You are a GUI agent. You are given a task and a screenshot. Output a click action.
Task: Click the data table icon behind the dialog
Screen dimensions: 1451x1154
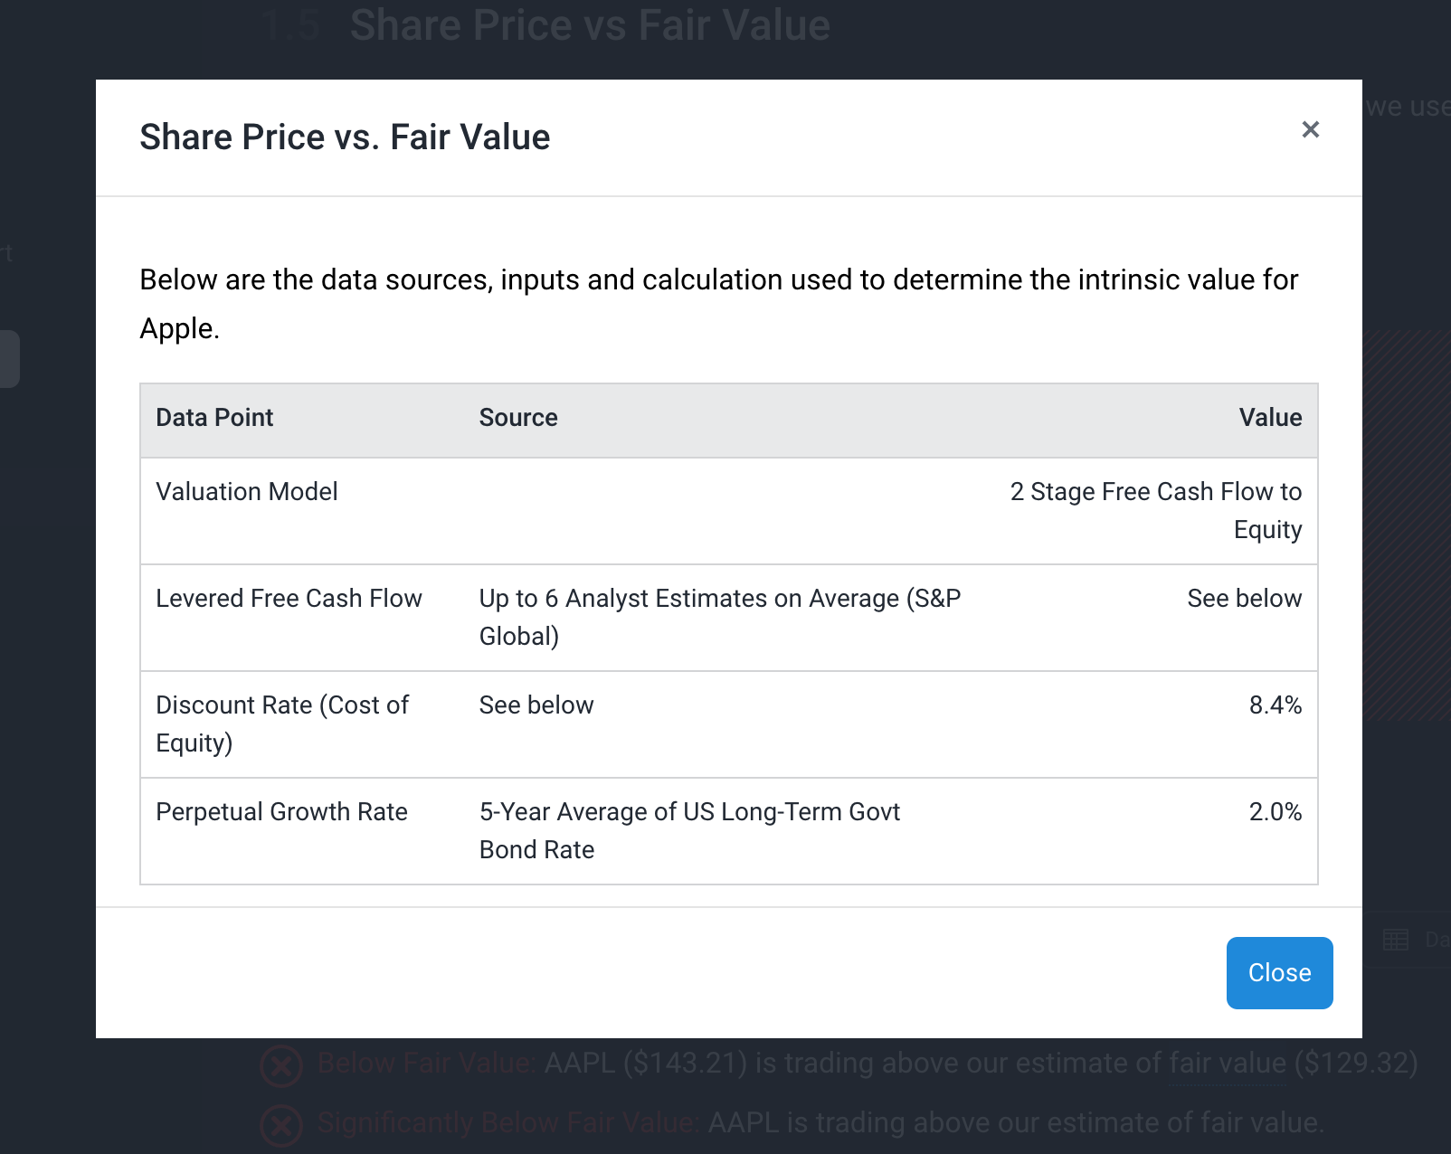click(x=1396, y=941)
